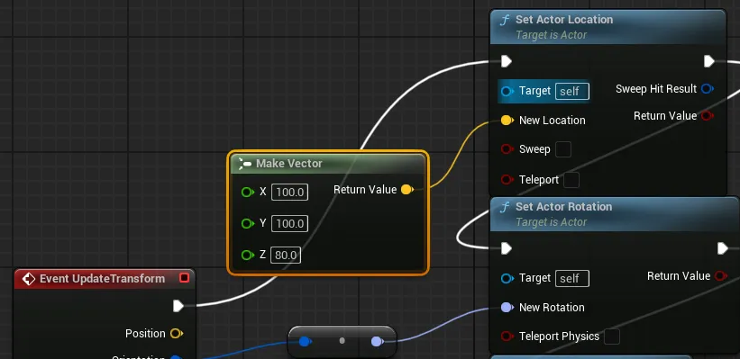This screenshot has width=740, height=359.
Task: Enable the Teleport checkbox
Action: pyautogui.click(x=571, y=180)
